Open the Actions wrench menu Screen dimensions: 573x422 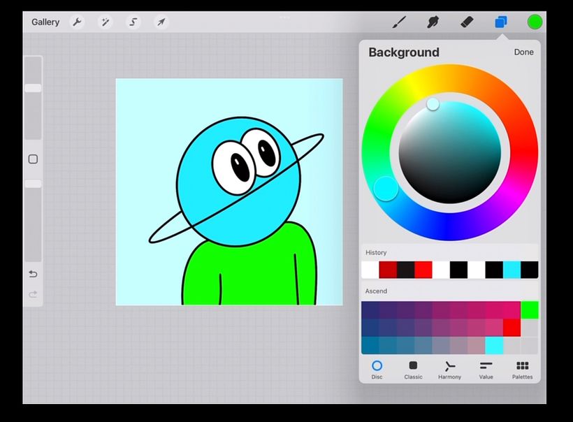point(77,22)
